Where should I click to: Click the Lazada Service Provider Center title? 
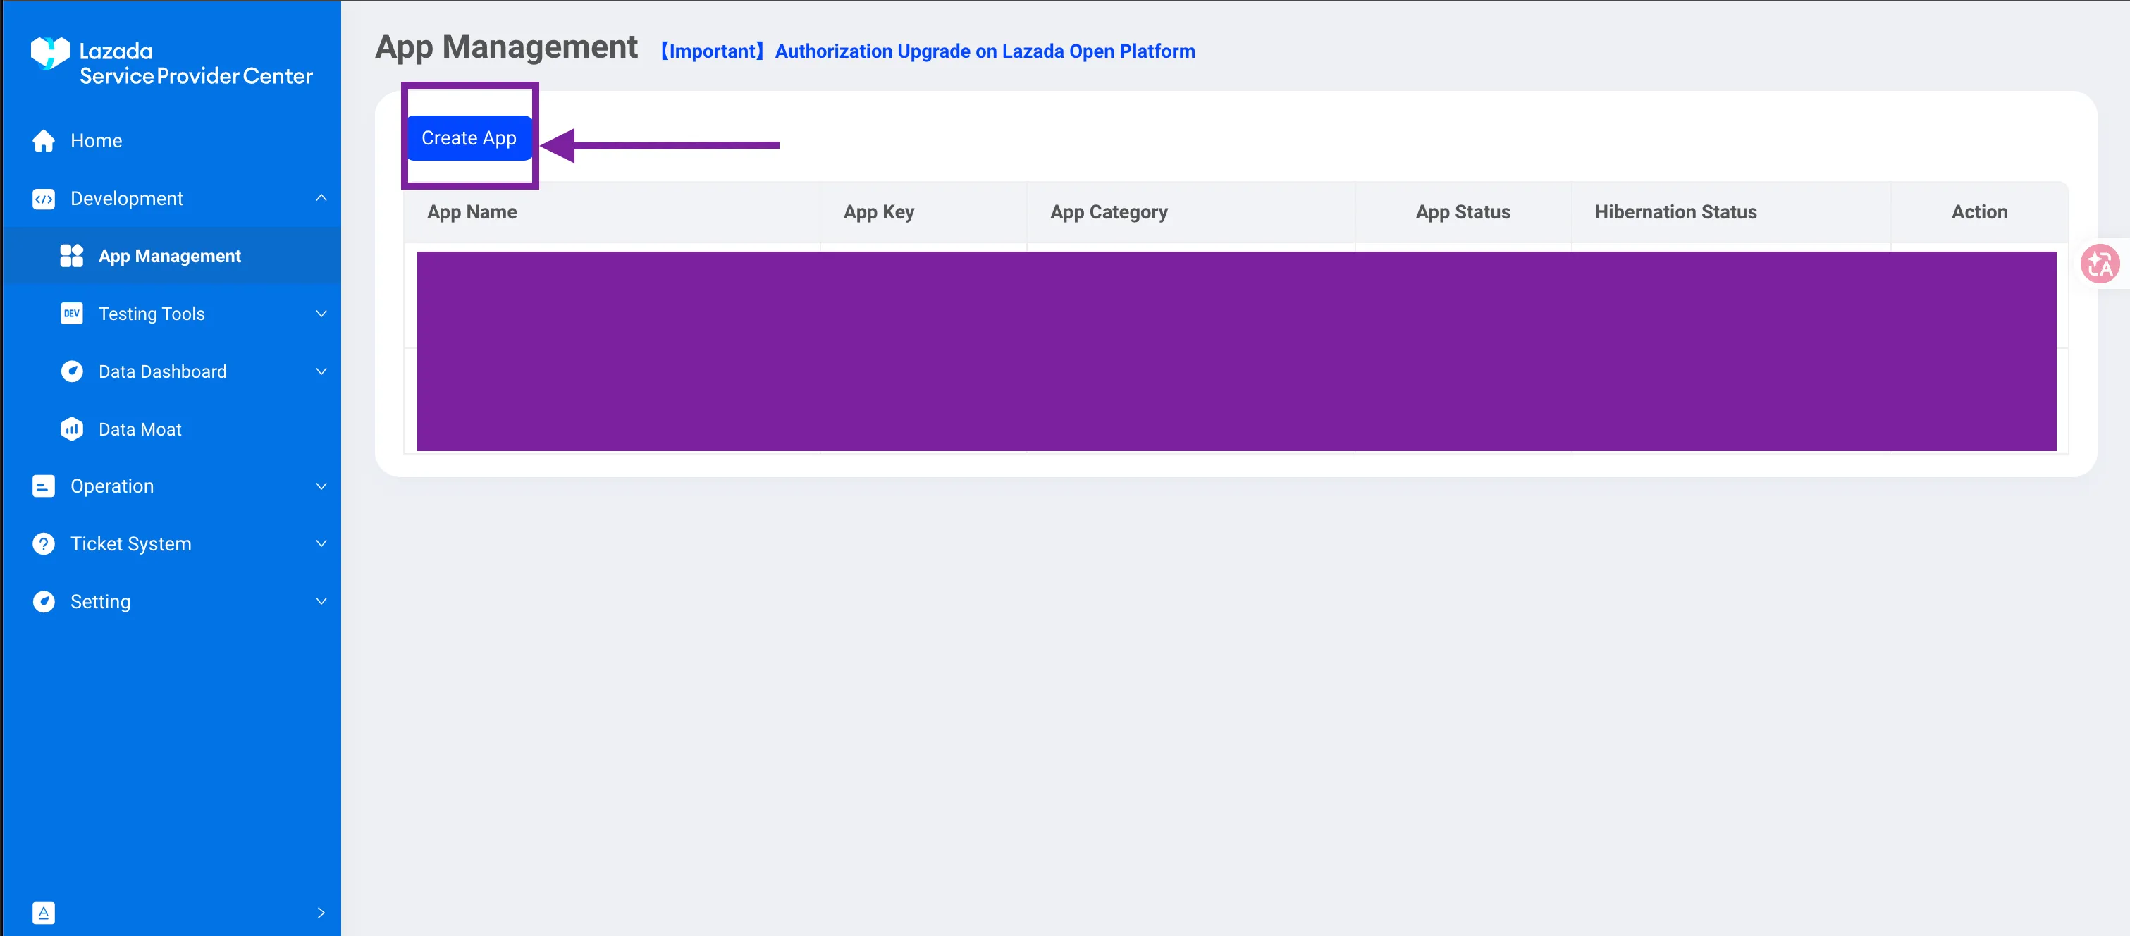(x=196, y=63)
